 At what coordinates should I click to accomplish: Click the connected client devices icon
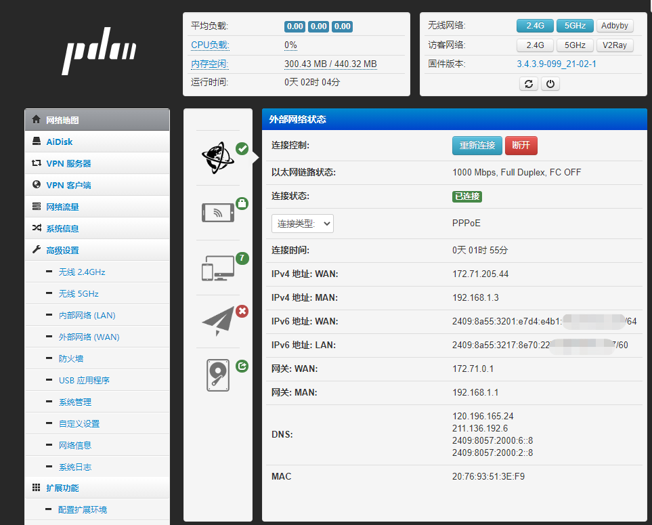[x=217, y=268]
